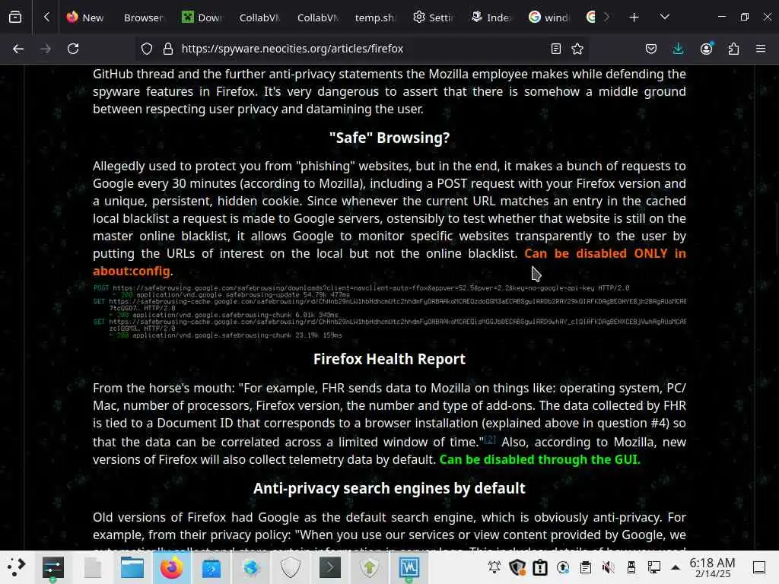Open a new tab with the plus button

pos(634,17)
